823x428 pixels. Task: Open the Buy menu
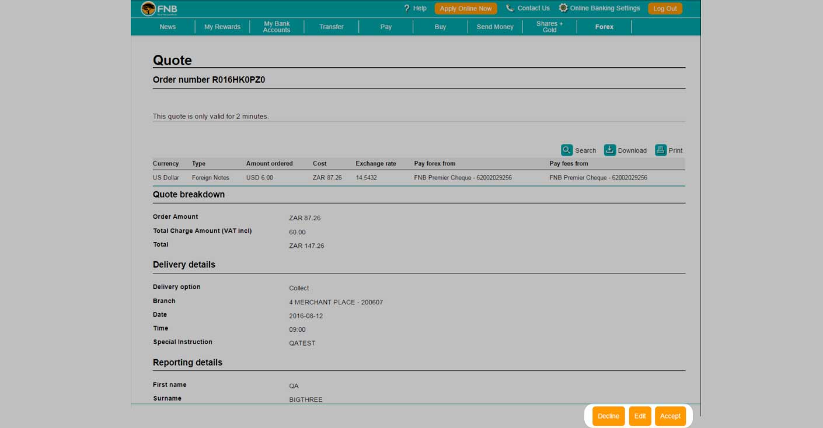click(441, 27)
